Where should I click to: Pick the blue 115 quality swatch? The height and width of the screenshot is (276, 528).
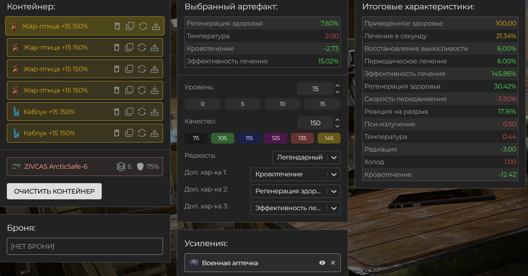pyautogui.click(x=249, y=138)
